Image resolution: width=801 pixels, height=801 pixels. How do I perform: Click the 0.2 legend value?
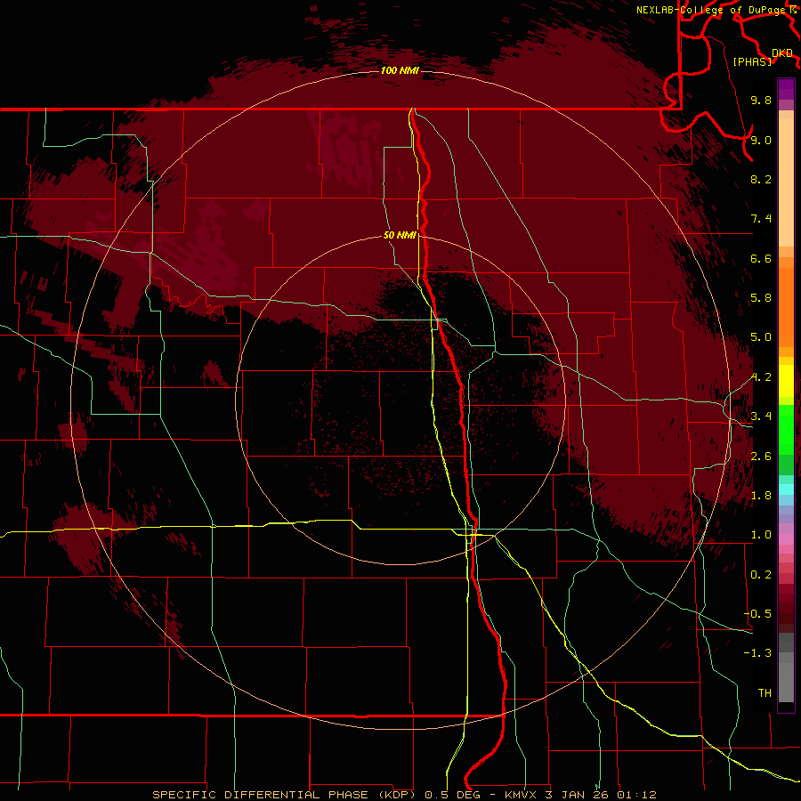pos(761,575)
